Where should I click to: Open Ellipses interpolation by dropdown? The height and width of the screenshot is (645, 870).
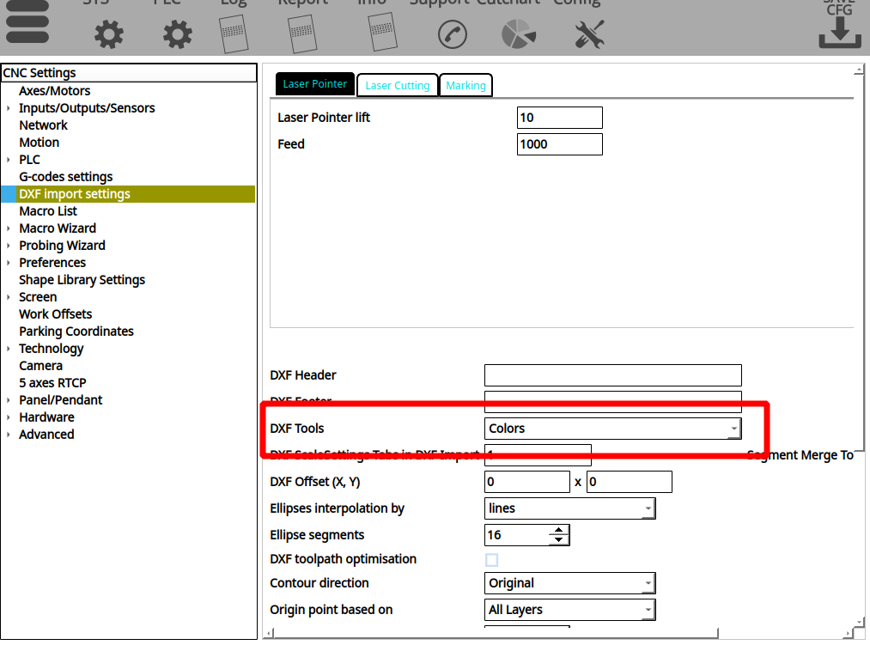coord(569,508)
